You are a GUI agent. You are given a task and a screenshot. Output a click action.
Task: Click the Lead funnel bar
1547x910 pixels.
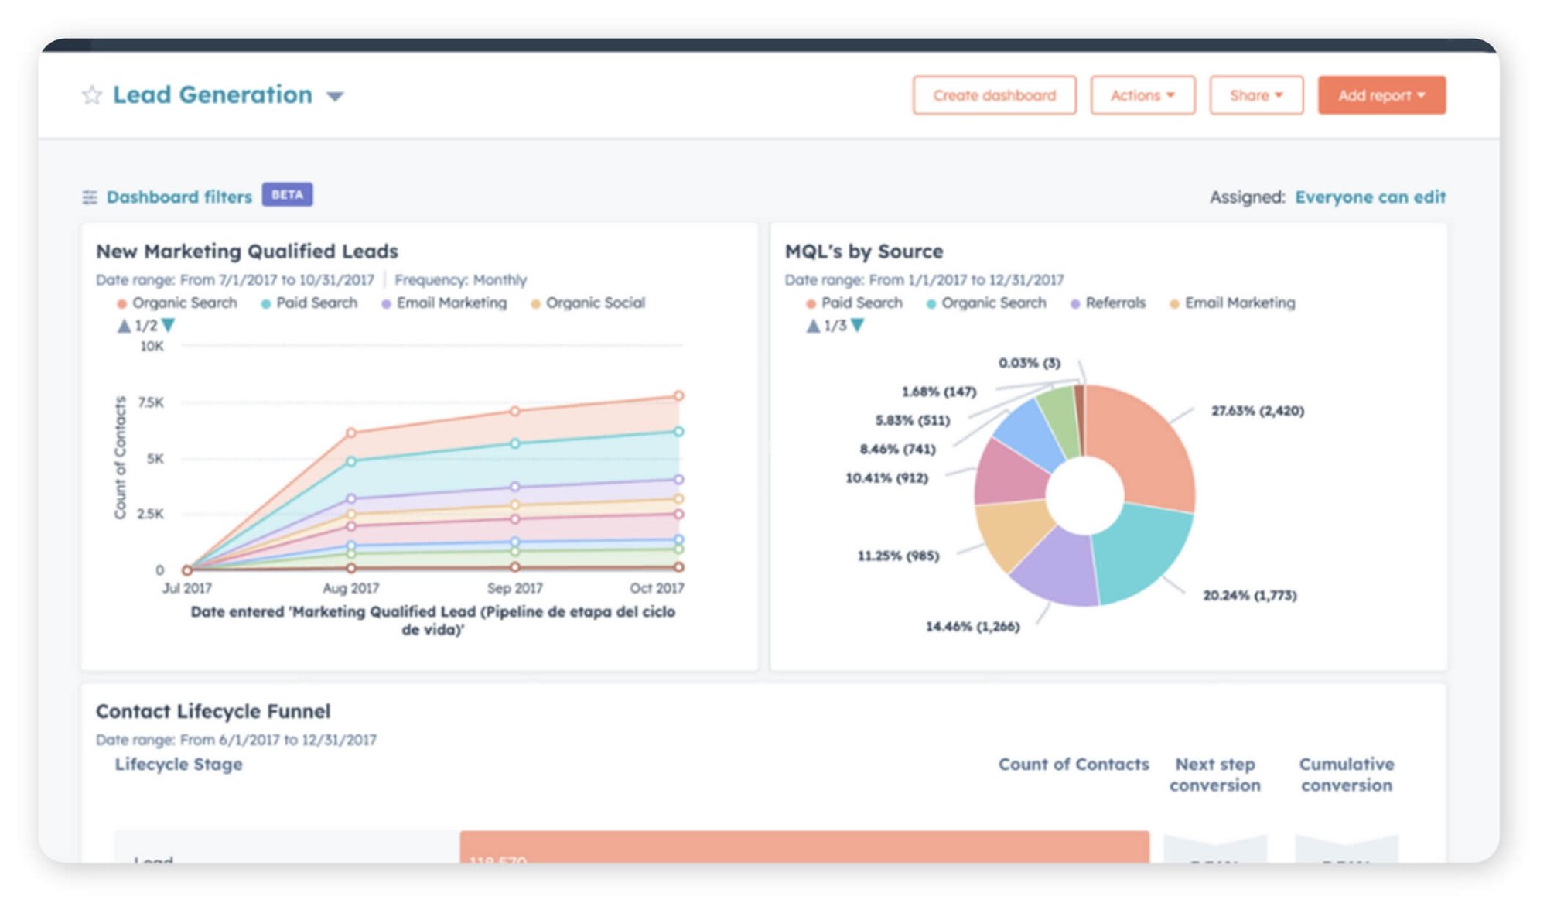tap(804, 847)
